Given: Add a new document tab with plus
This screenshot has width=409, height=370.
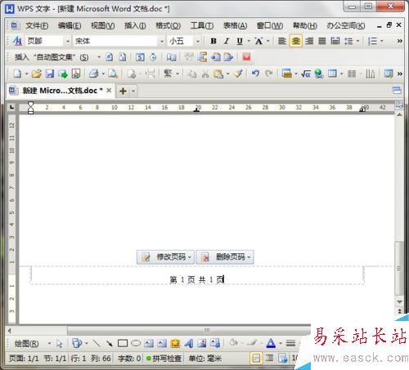Looking at the screenshot, I should [x=124, y=91].
